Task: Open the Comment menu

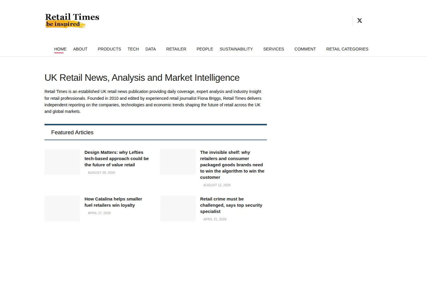Action: 305,49
